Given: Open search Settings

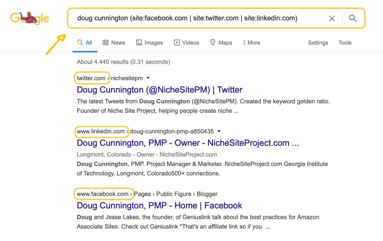Looking at the screenshot, I should click(318, 43).
